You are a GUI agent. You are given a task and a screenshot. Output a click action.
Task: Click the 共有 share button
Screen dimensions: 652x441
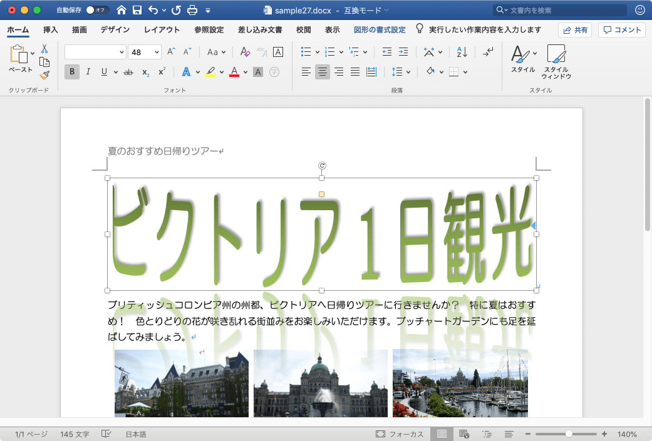tap(576, 30)
